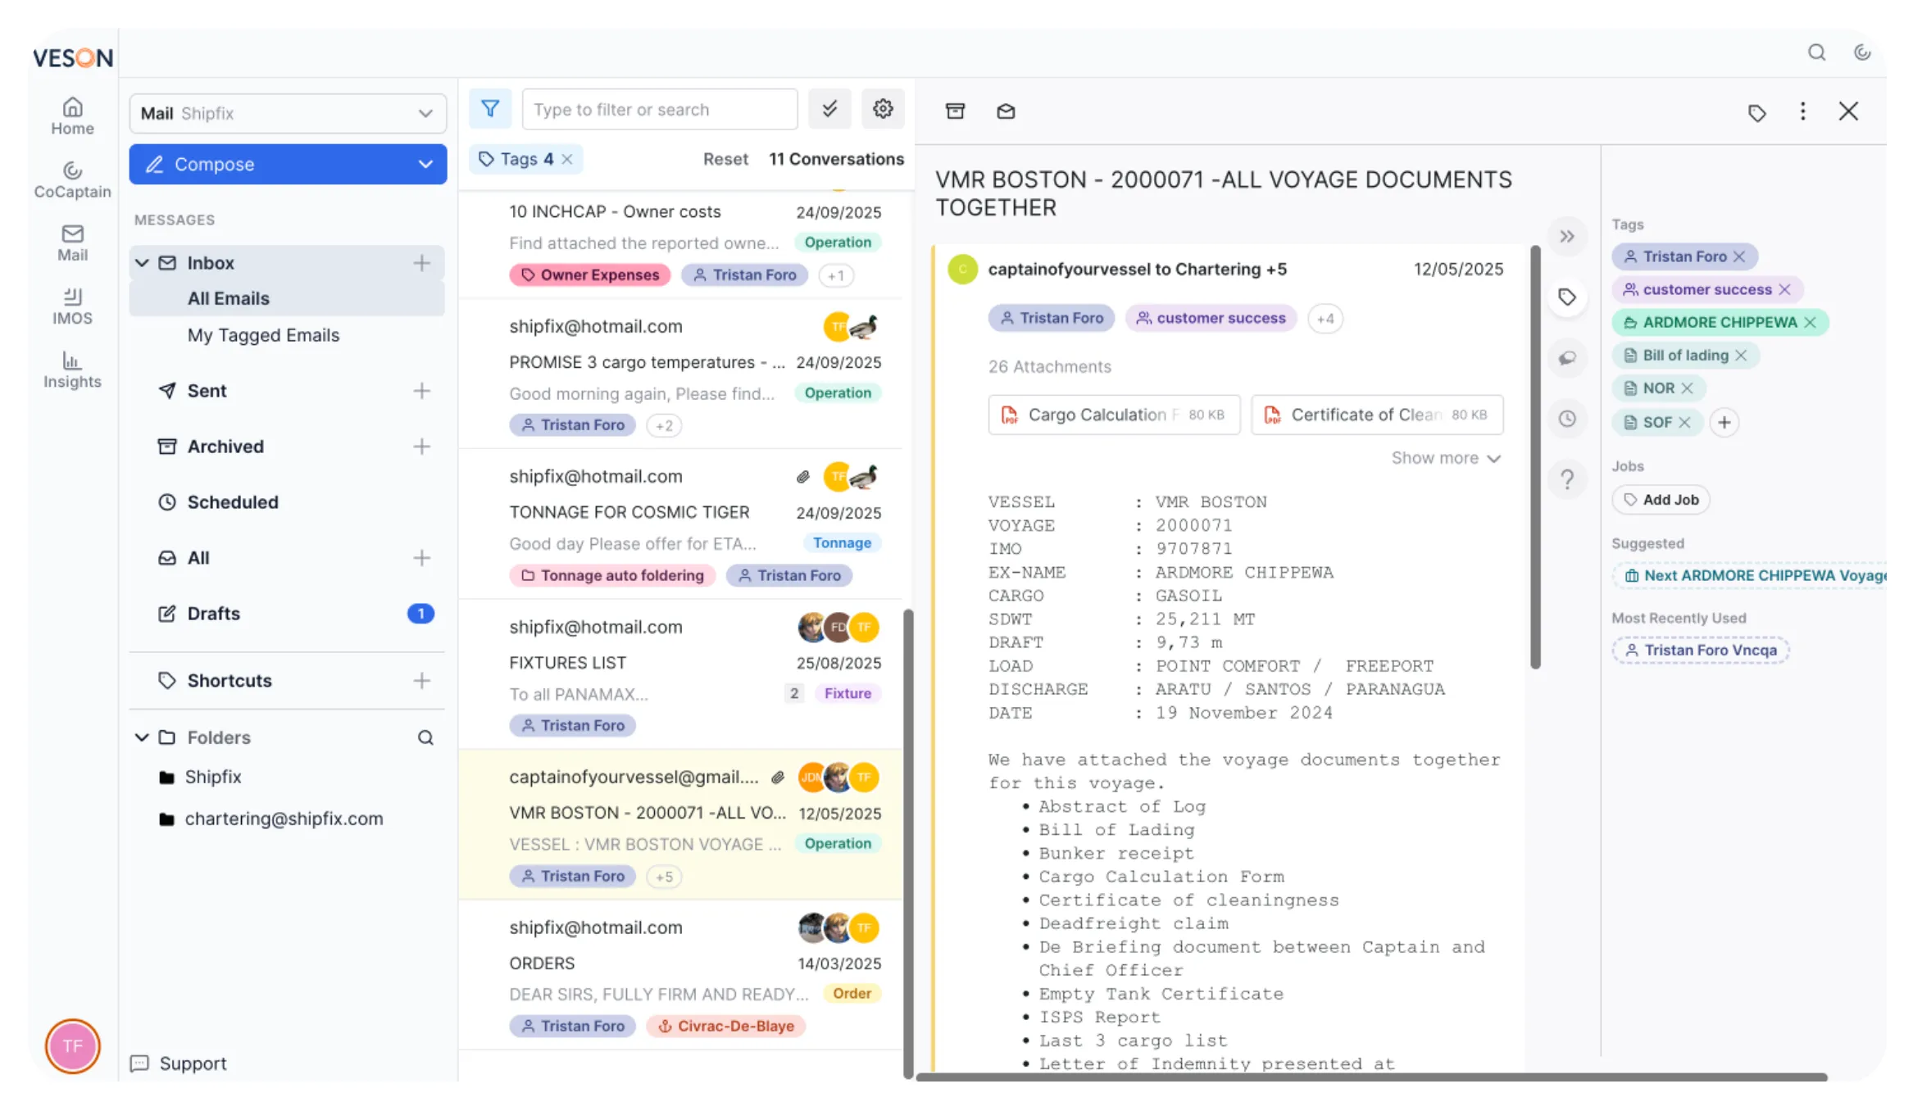Open Insights in the sidebar
The height and width of the screenshot is (1111, 1913).
pyautogui.click(x=72, y=370)
